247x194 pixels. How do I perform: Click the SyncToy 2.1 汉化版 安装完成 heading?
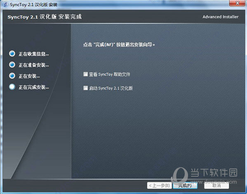(x=45, y=17)
